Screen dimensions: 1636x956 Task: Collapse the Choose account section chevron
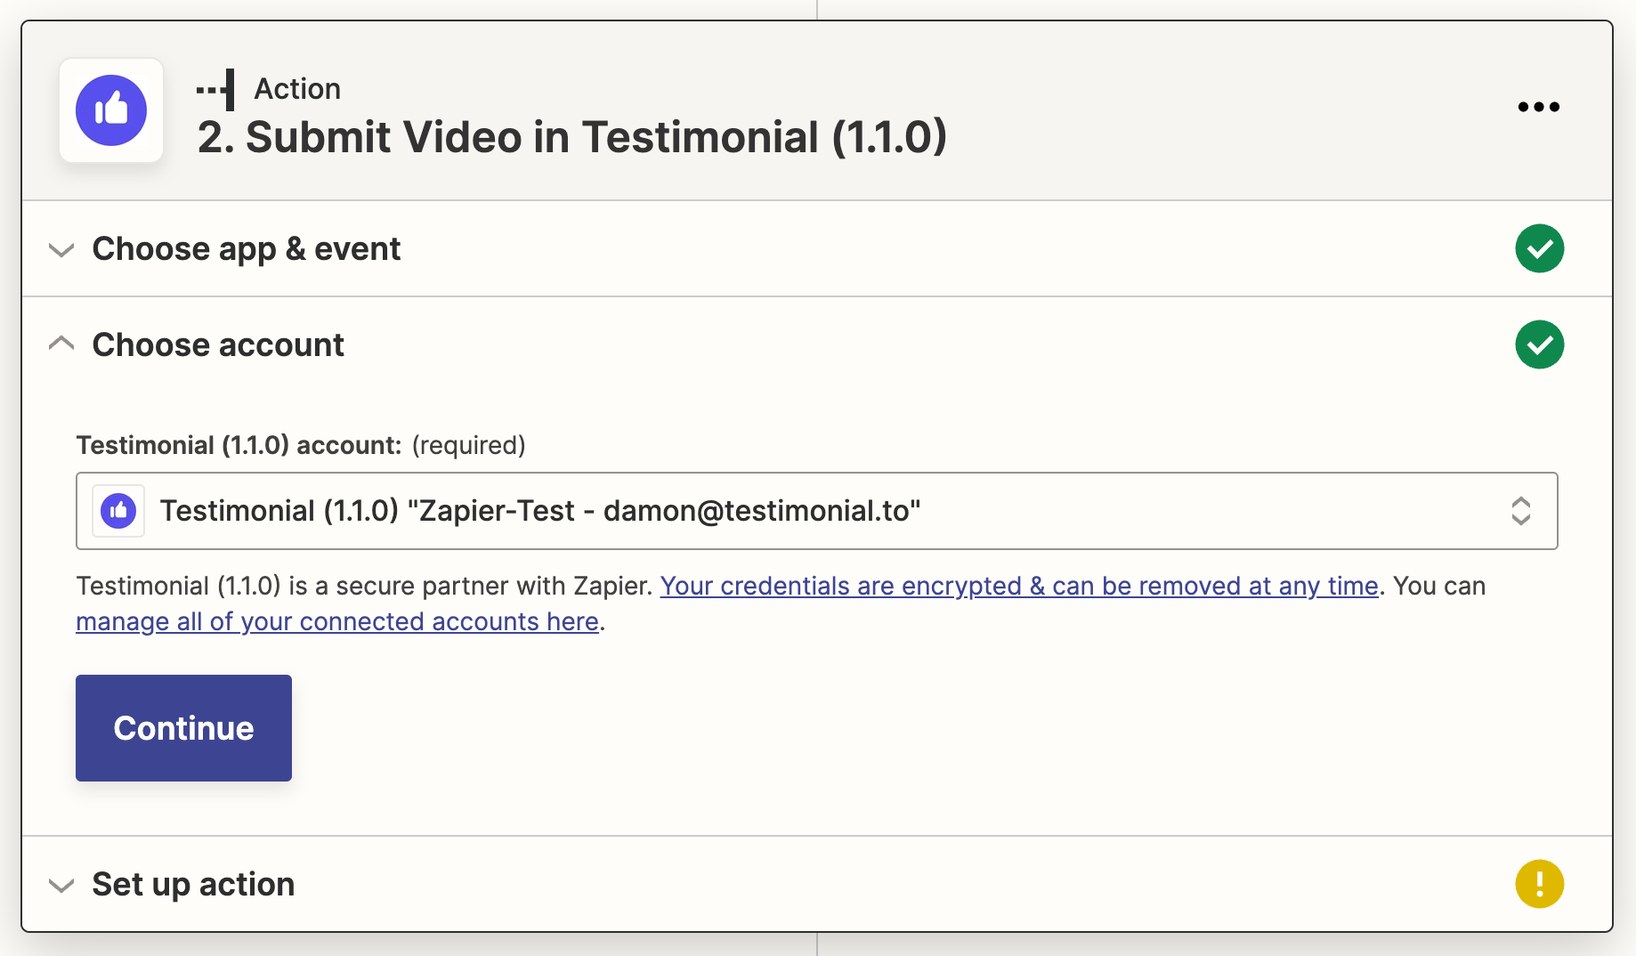[61, 344]
